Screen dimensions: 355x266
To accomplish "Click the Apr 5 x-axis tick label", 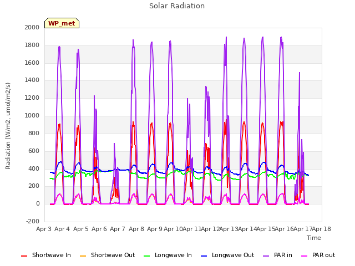I will click(x=81, y=229).
